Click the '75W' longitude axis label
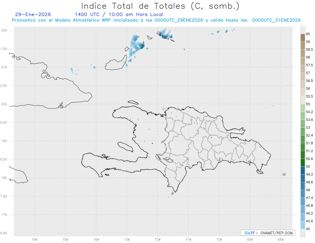 pyautogui.click(x=65, y=239)
